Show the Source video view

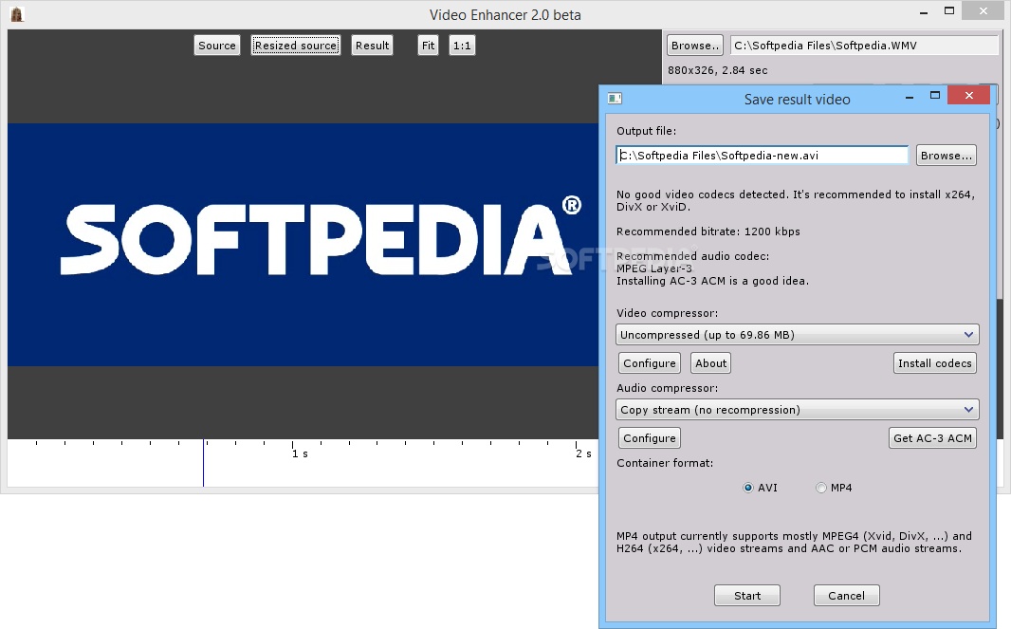click(x=216, y=46)
